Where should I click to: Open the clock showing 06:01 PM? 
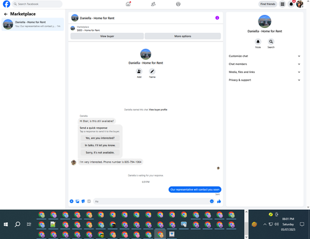click(x=288, y=219)
